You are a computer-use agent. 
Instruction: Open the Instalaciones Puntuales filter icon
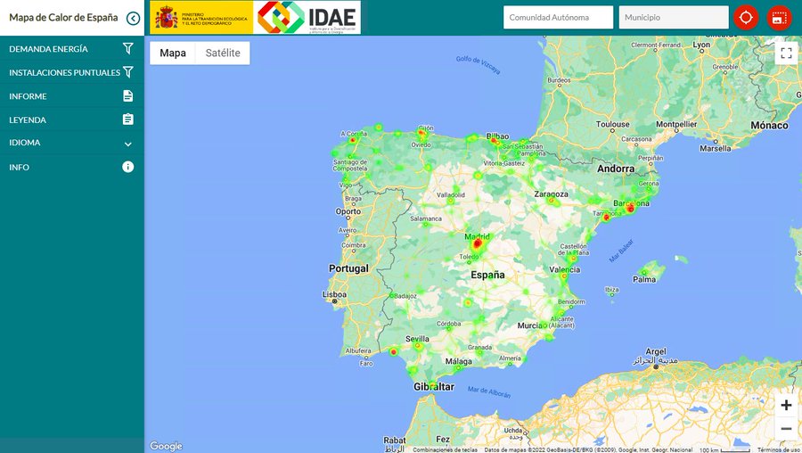tap(127, 72)
